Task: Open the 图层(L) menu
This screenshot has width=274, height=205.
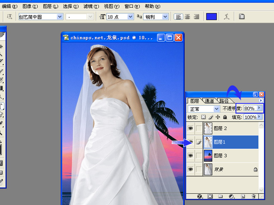Action: click(51, 6)
